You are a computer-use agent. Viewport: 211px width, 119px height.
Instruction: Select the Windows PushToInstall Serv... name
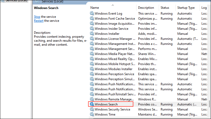click(x=115, y=94)
